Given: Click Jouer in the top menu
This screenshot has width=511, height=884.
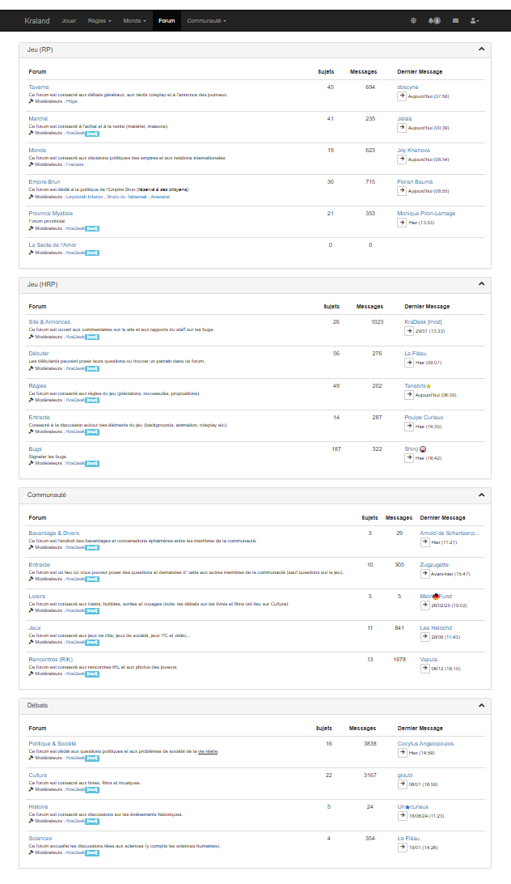Looking at the screenshot, I should [69, 20].
